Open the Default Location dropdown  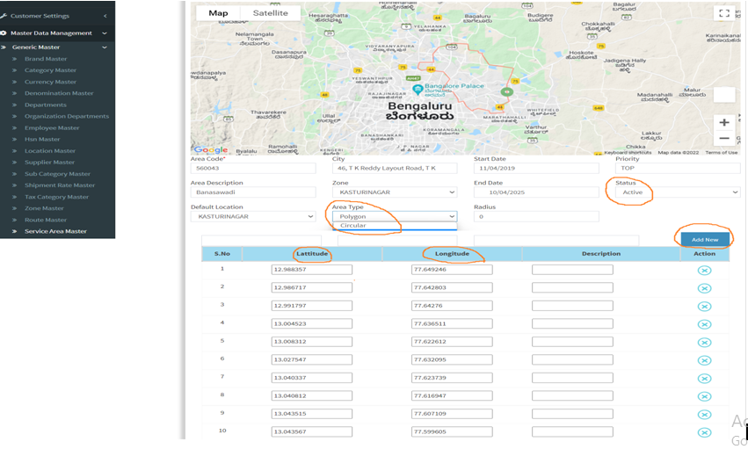click(253, 216)
